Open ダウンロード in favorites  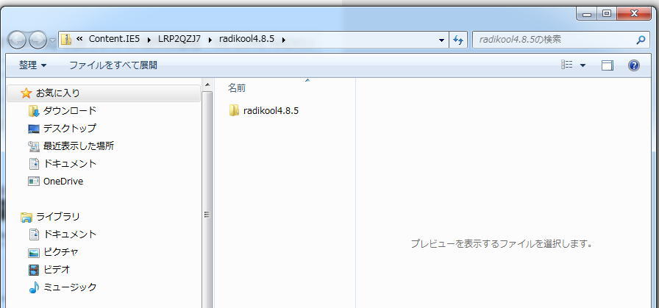coord(70,111)
